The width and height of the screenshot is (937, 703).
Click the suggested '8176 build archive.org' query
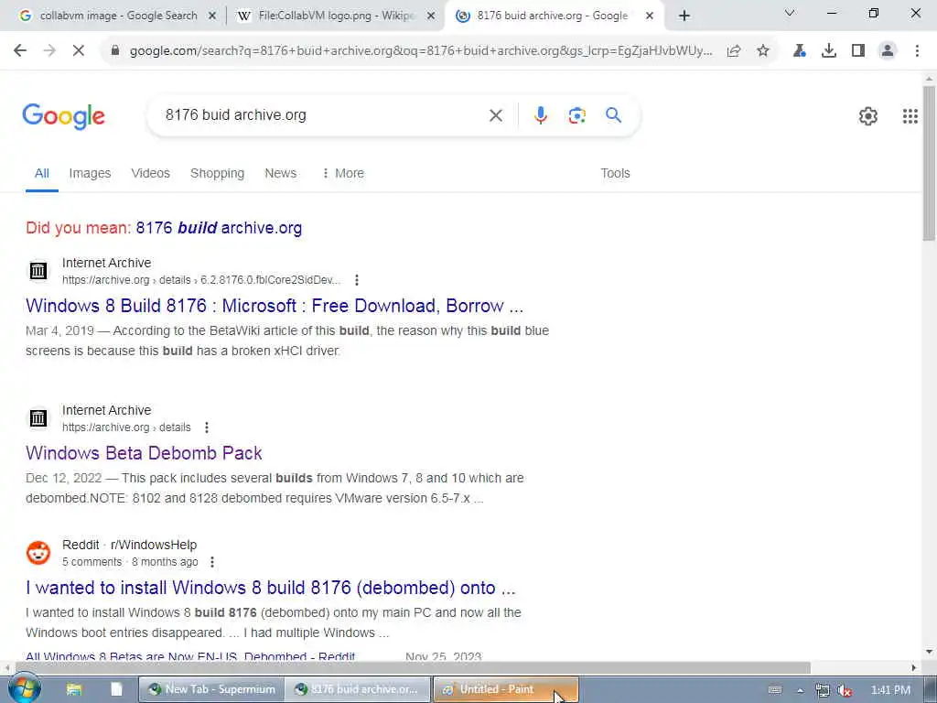click(x=219, y=228)
